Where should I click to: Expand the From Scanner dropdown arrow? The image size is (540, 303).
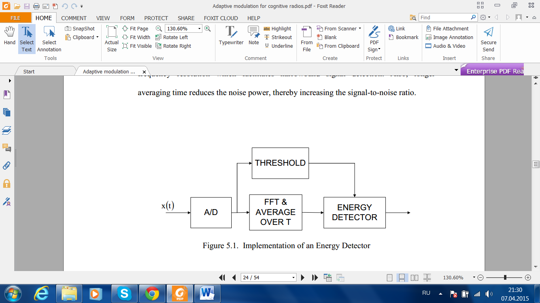click(360, 28)
